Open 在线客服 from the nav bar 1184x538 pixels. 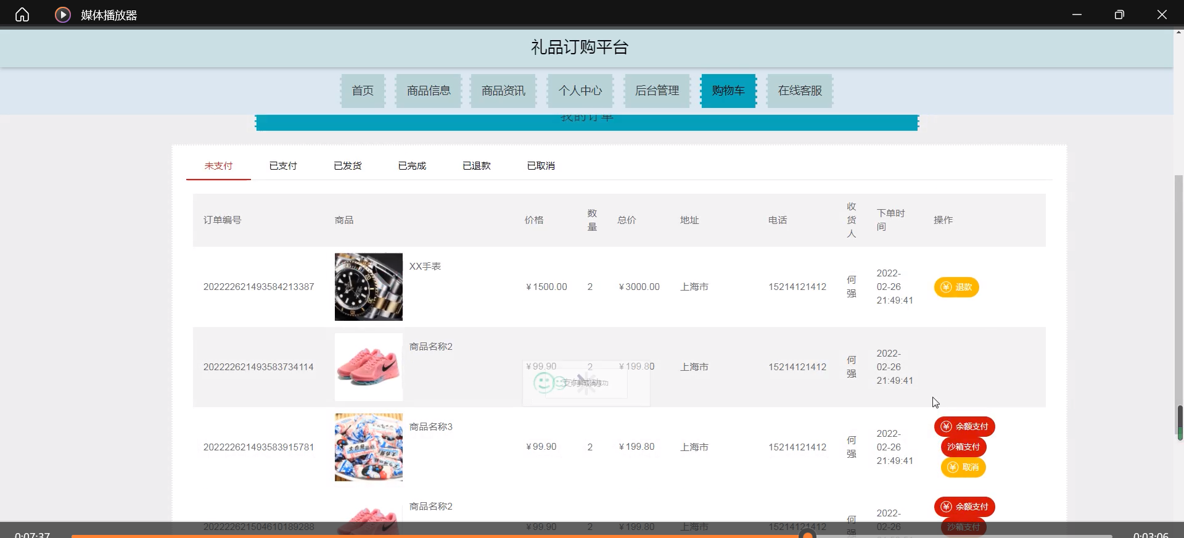pyautogui.click(x=800, y=91)
